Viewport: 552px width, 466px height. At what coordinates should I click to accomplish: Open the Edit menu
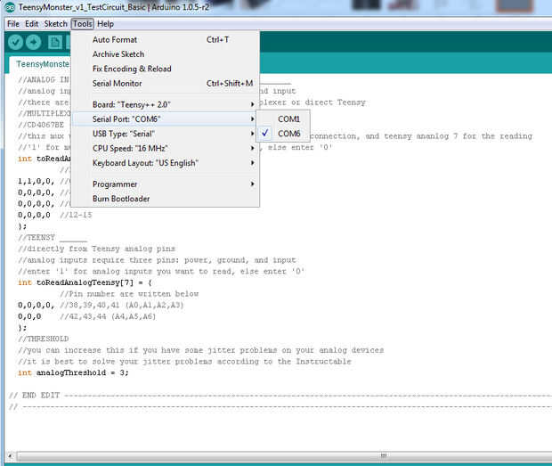(x=31, y=24)
